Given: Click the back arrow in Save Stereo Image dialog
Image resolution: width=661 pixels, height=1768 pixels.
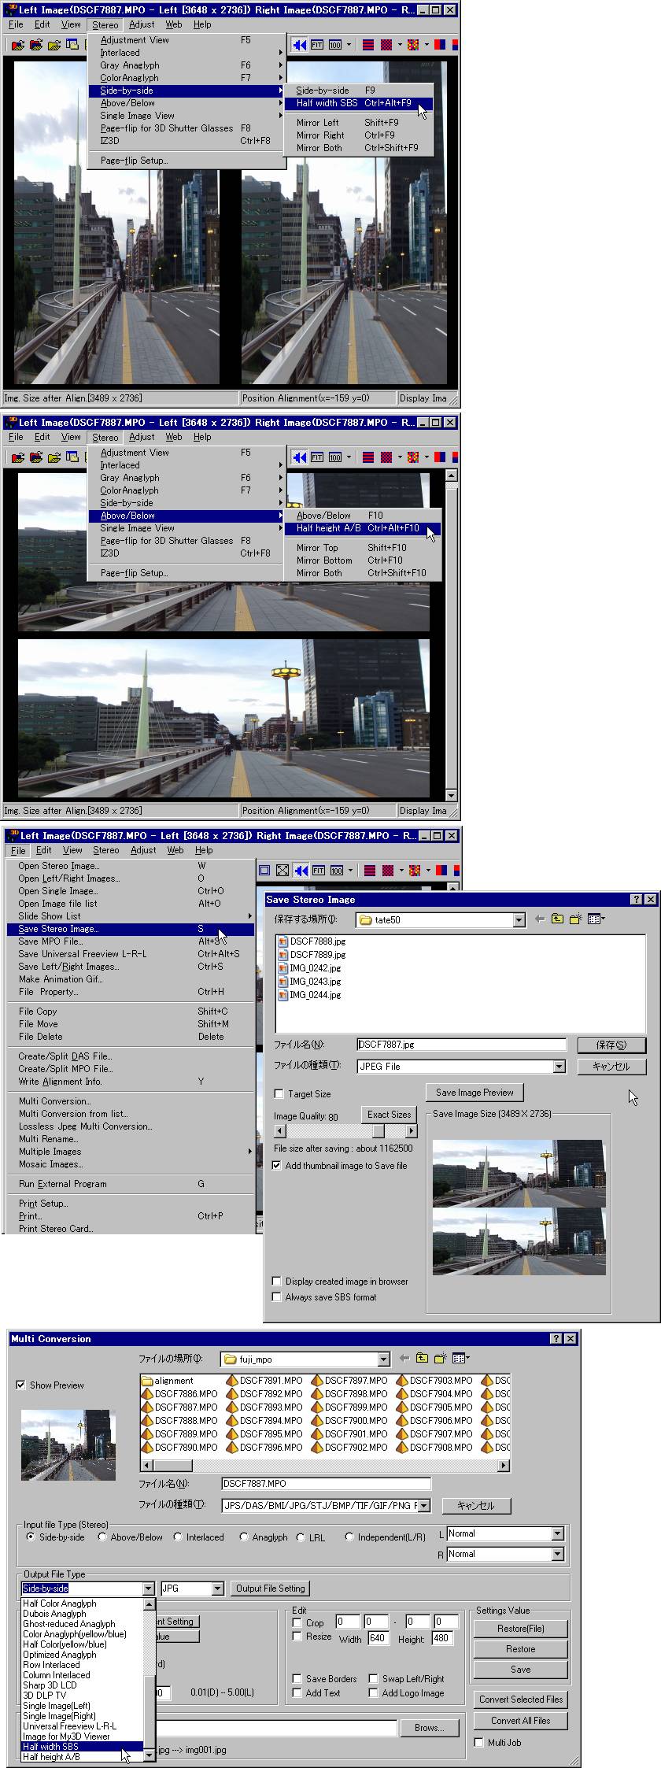Looking at the screenshot, I should pyautogui.click(x=540, y=919).
